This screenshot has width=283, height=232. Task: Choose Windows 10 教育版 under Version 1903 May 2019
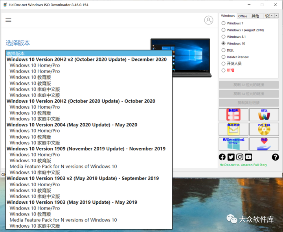[89, 214]
